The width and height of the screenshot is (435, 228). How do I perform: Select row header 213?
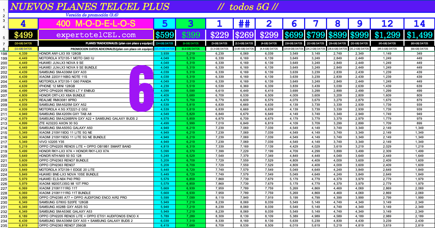tap(4, 123)
